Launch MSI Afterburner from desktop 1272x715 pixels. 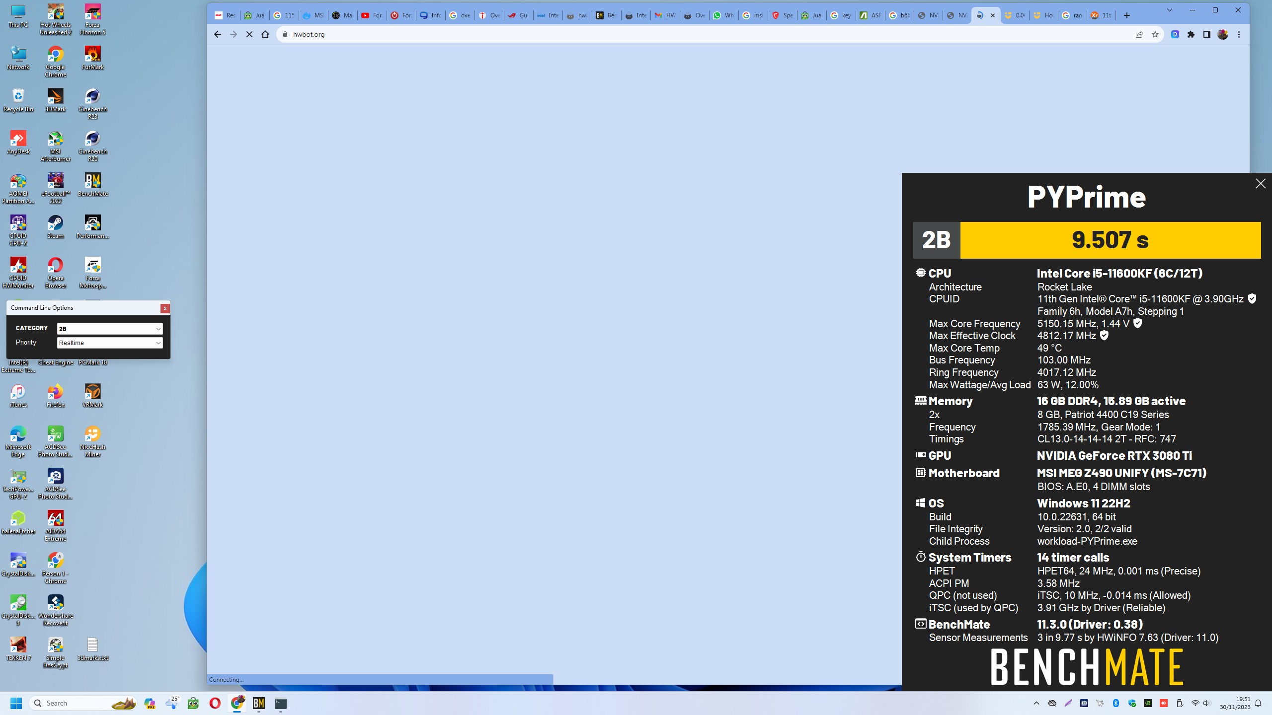tap(55, 146)
